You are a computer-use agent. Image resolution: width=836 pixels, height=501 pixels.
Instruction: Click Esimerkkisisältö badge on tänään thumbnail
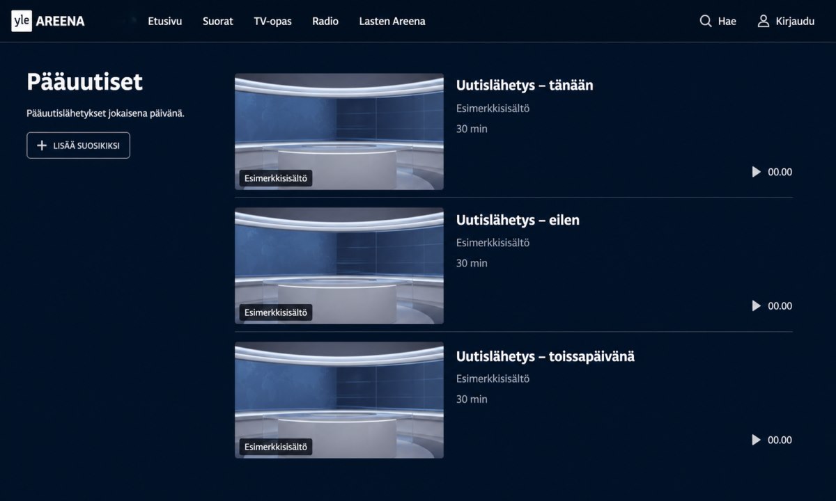(276, 178)
